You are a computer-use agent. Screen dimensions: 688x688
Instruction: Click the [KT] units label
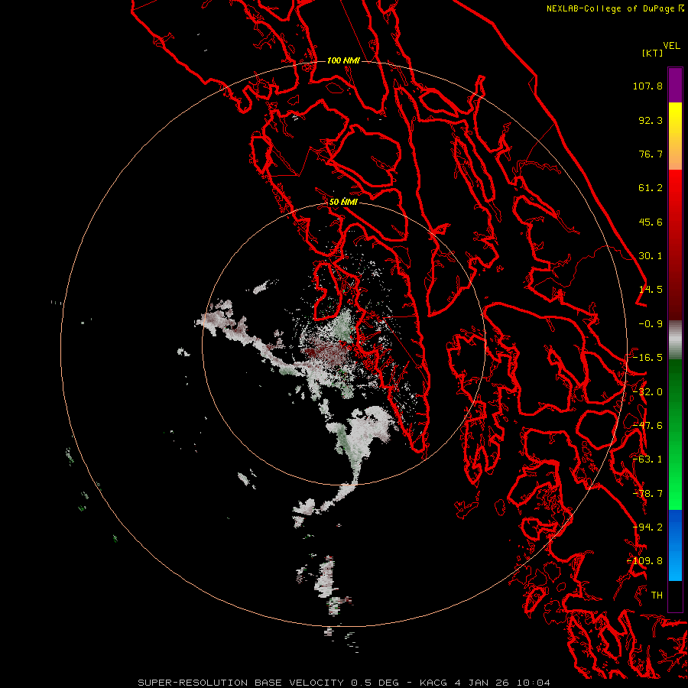[653, 53]
